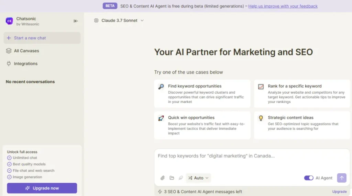Click chevron next to Claude 3.7 Sonnet
The width and height of the screenshot is (352, 196).
142,20
